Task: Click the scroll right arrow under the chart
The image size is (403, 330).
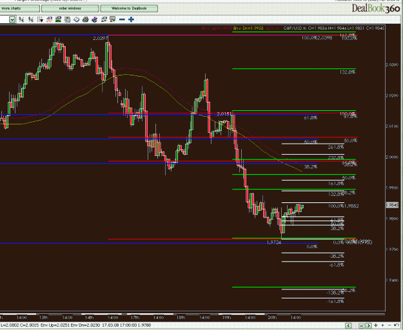Action: [369, 325]
